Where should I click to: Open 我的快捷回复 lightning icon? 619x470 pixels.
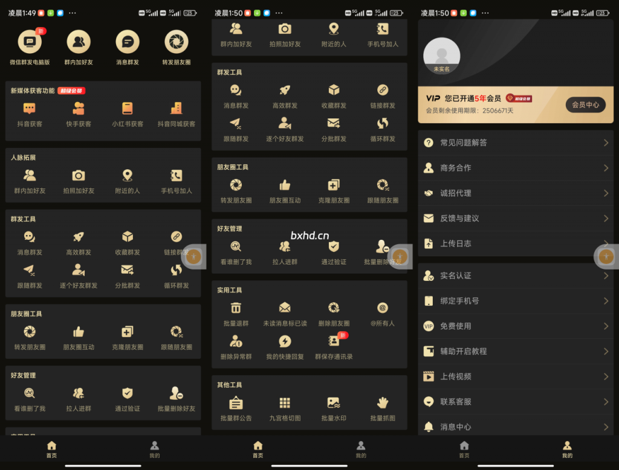pos(285,341)
